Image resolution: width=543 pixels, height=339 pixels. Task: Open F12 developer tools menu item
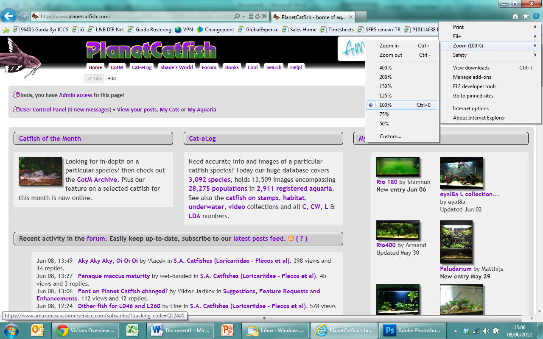(x=490, y=86)
